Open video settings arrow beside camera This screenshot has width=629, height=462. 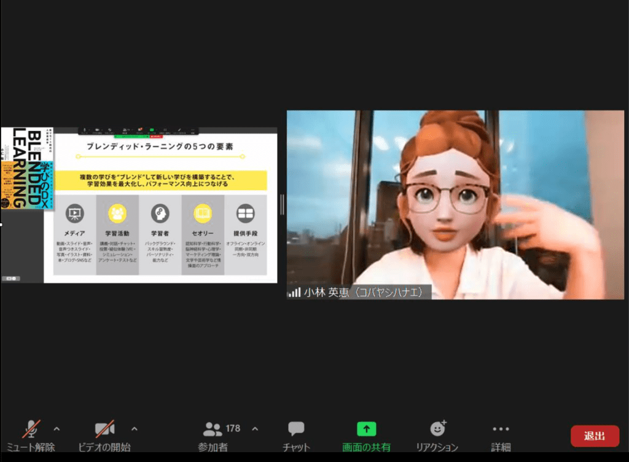tap(135, 428)
